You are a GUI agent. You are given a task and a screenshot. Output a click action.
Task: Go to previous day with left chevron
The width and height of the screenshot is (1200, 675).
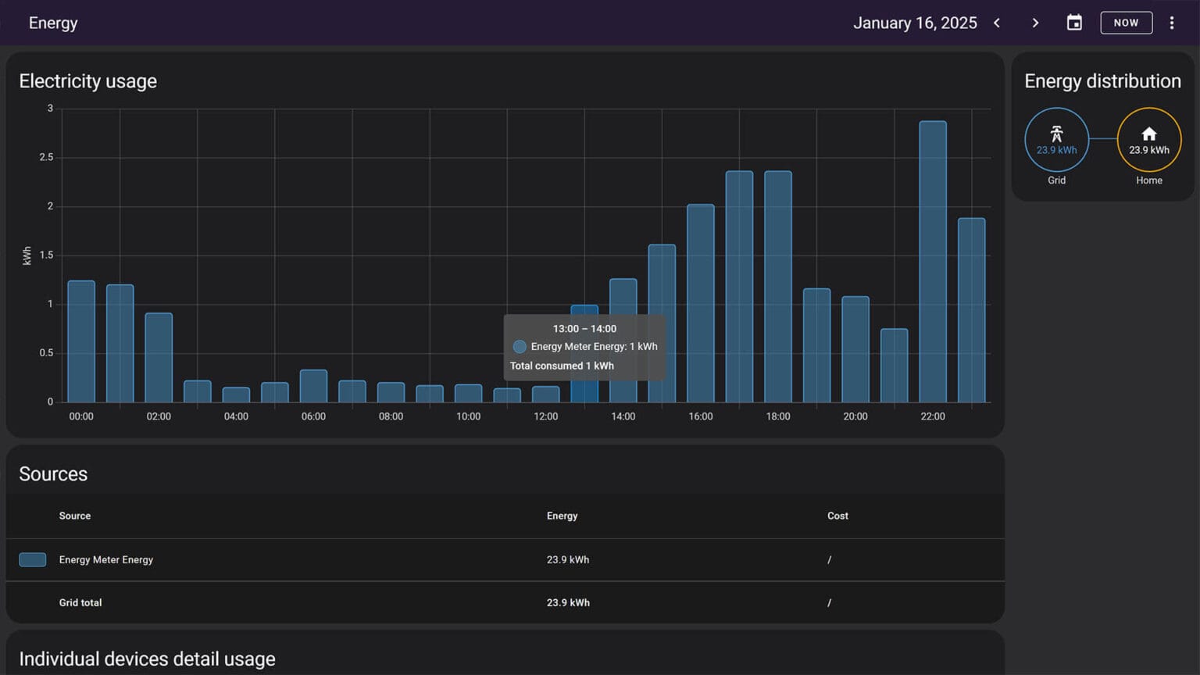997,23
